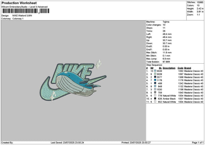Click the 'Stop Sequence:' heading
This screenshot has width=205, height=145.
coord(154,65)
